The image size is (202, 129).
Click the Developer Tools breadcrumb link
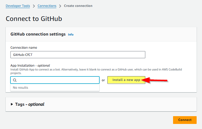tap(17, 6)
